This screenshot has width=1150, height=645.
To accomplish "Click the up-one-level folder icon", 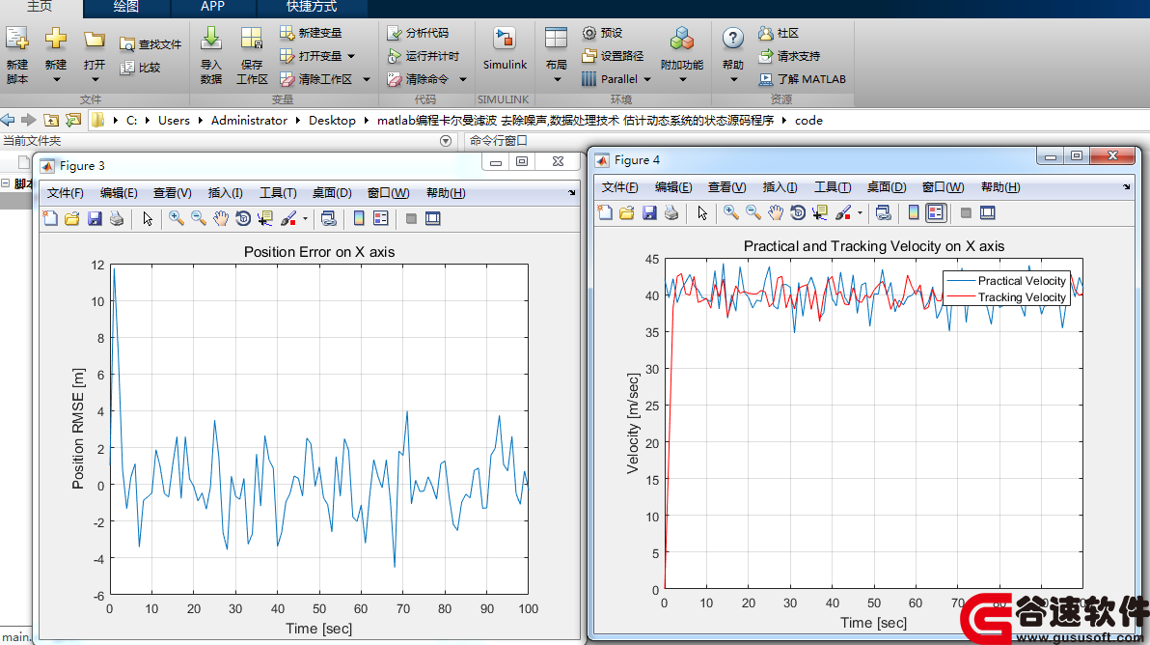I will [x=51, y=120].
